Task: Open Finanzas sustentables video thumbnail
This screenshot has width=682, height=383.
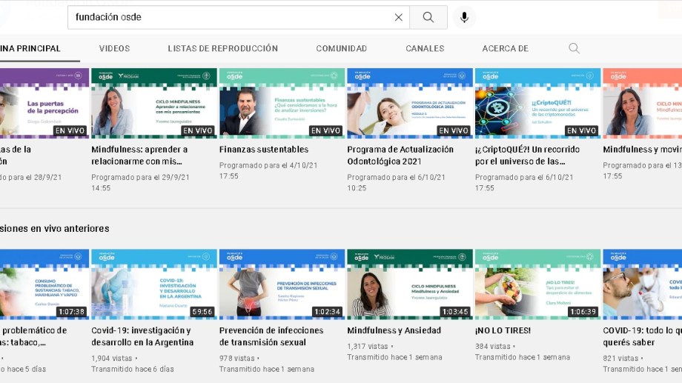Action: pos(282,103)
